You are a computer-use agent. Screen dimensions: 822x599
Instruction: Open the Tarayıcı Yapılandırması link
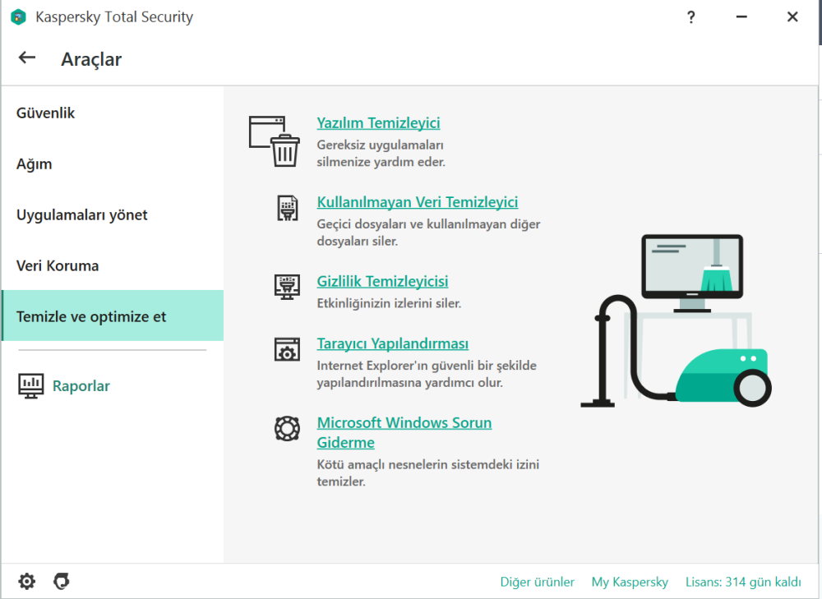[x=393, y=343]
